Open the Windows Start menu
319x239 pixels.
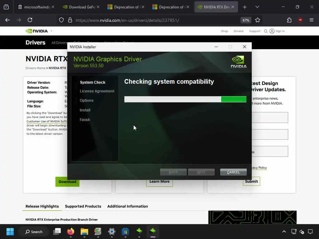[x=10, y=232]
